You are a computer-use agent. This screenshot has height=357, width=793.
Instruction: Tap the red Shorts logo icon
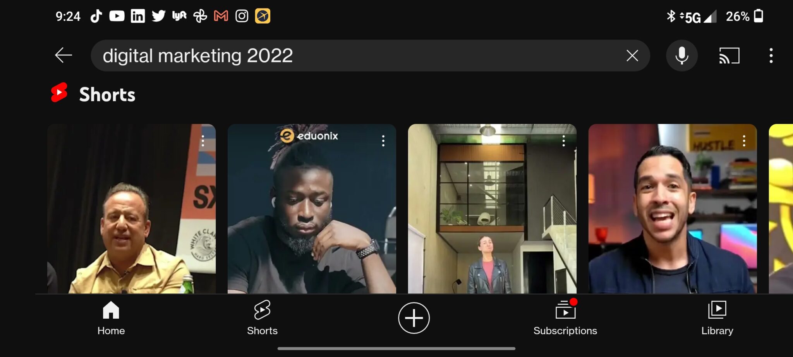tap(59, 93)
